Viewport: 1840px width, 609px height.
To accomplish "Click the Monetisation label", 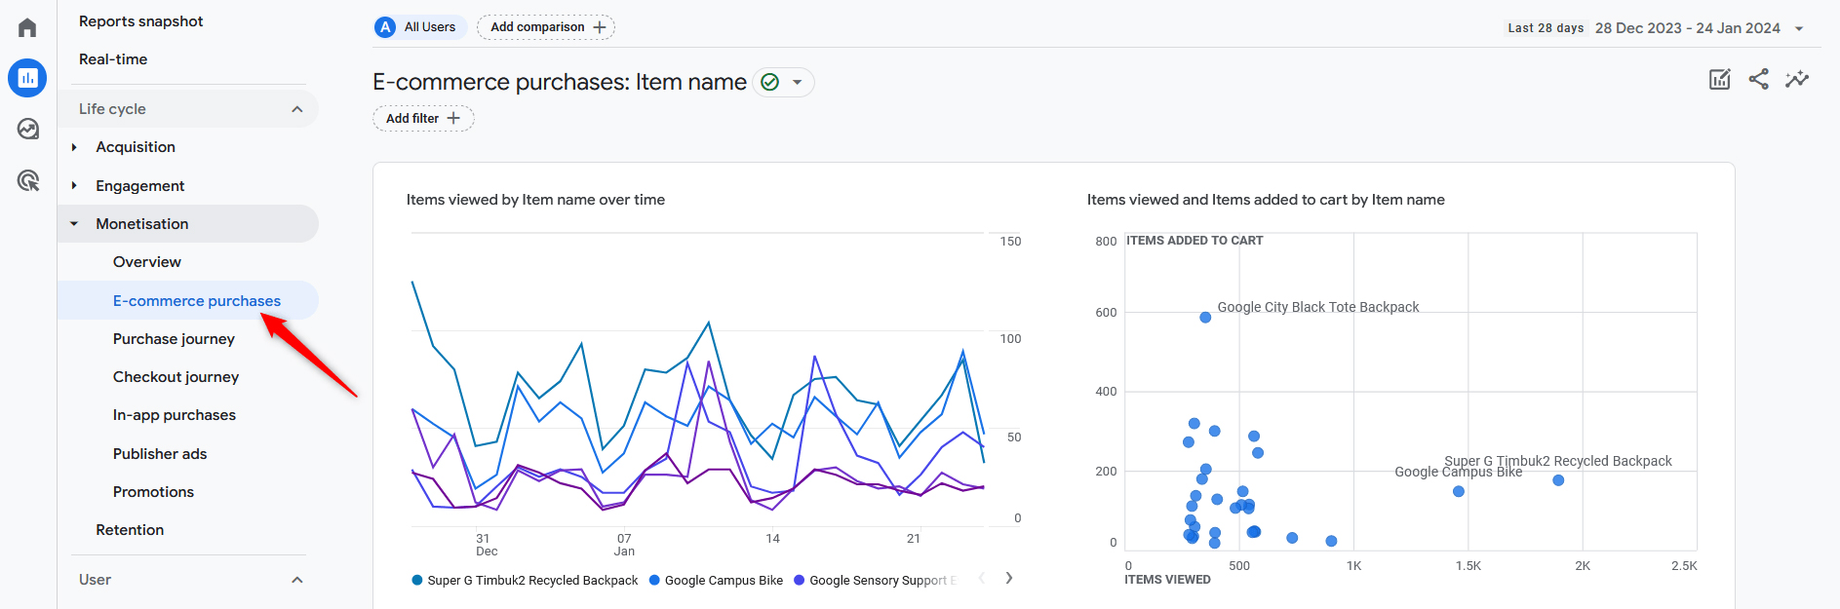I will tap(141, 224).
